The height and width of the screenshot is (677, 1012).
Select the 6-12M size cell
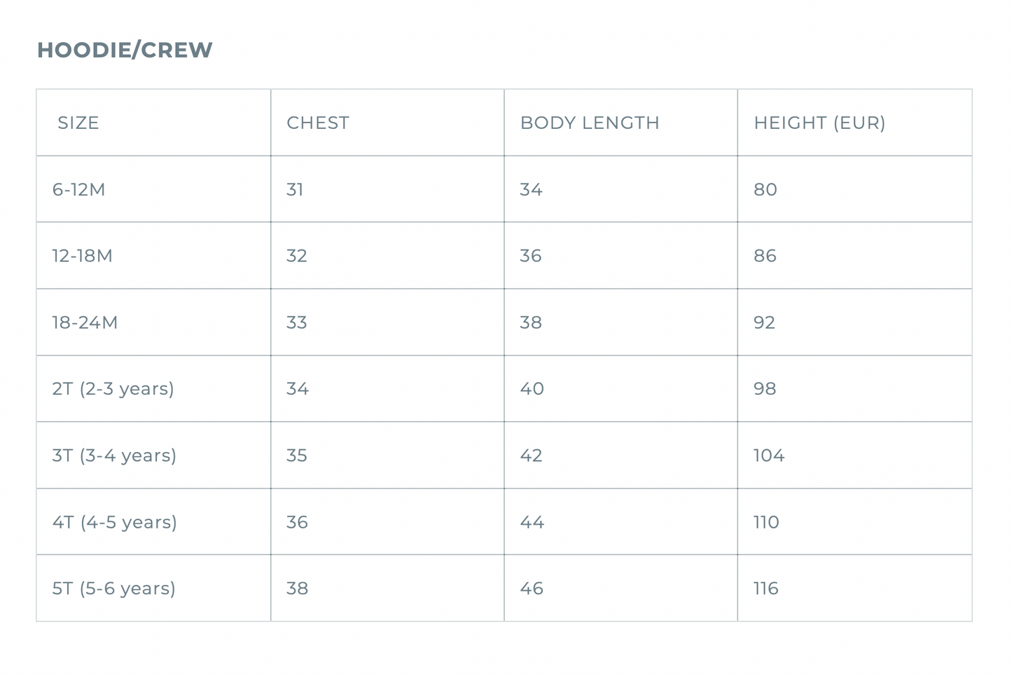coord(78,190)
